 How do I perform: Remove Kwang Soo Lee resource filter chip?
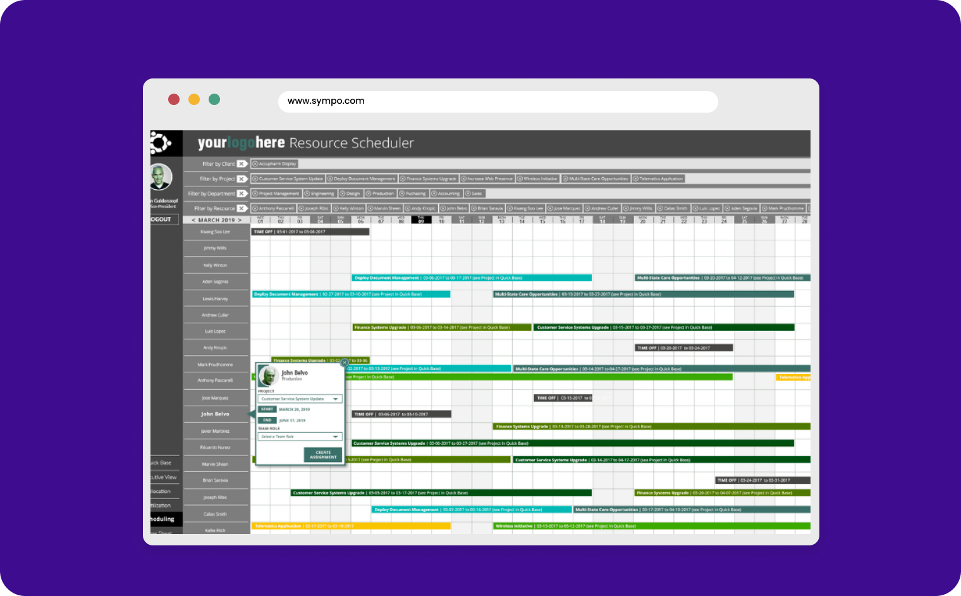510,208
